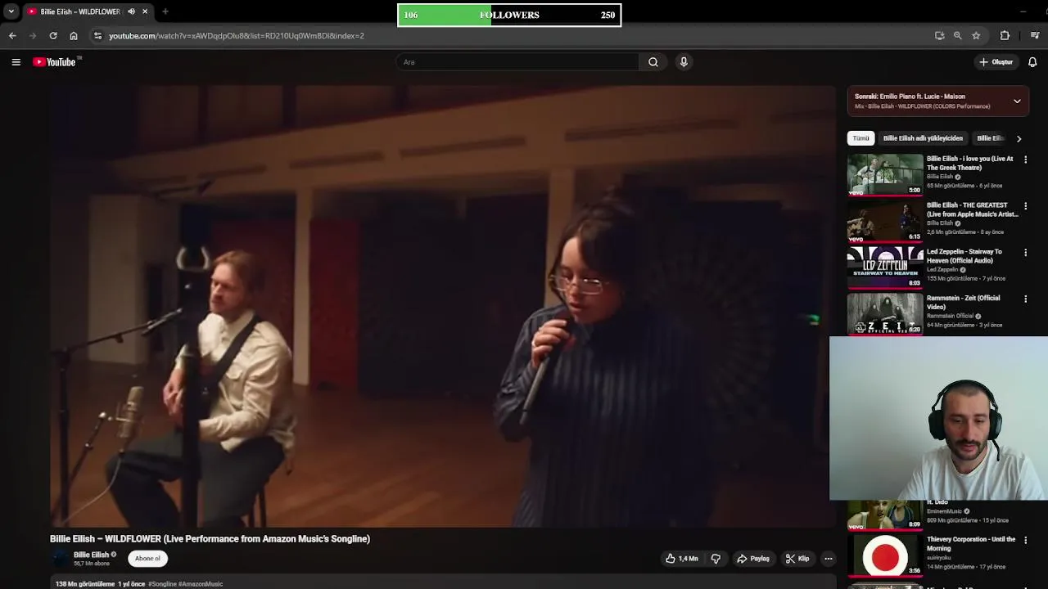Go to the YouTube home logo
Viewport: 1048px width, 589px height.
[x=56, y=62]
